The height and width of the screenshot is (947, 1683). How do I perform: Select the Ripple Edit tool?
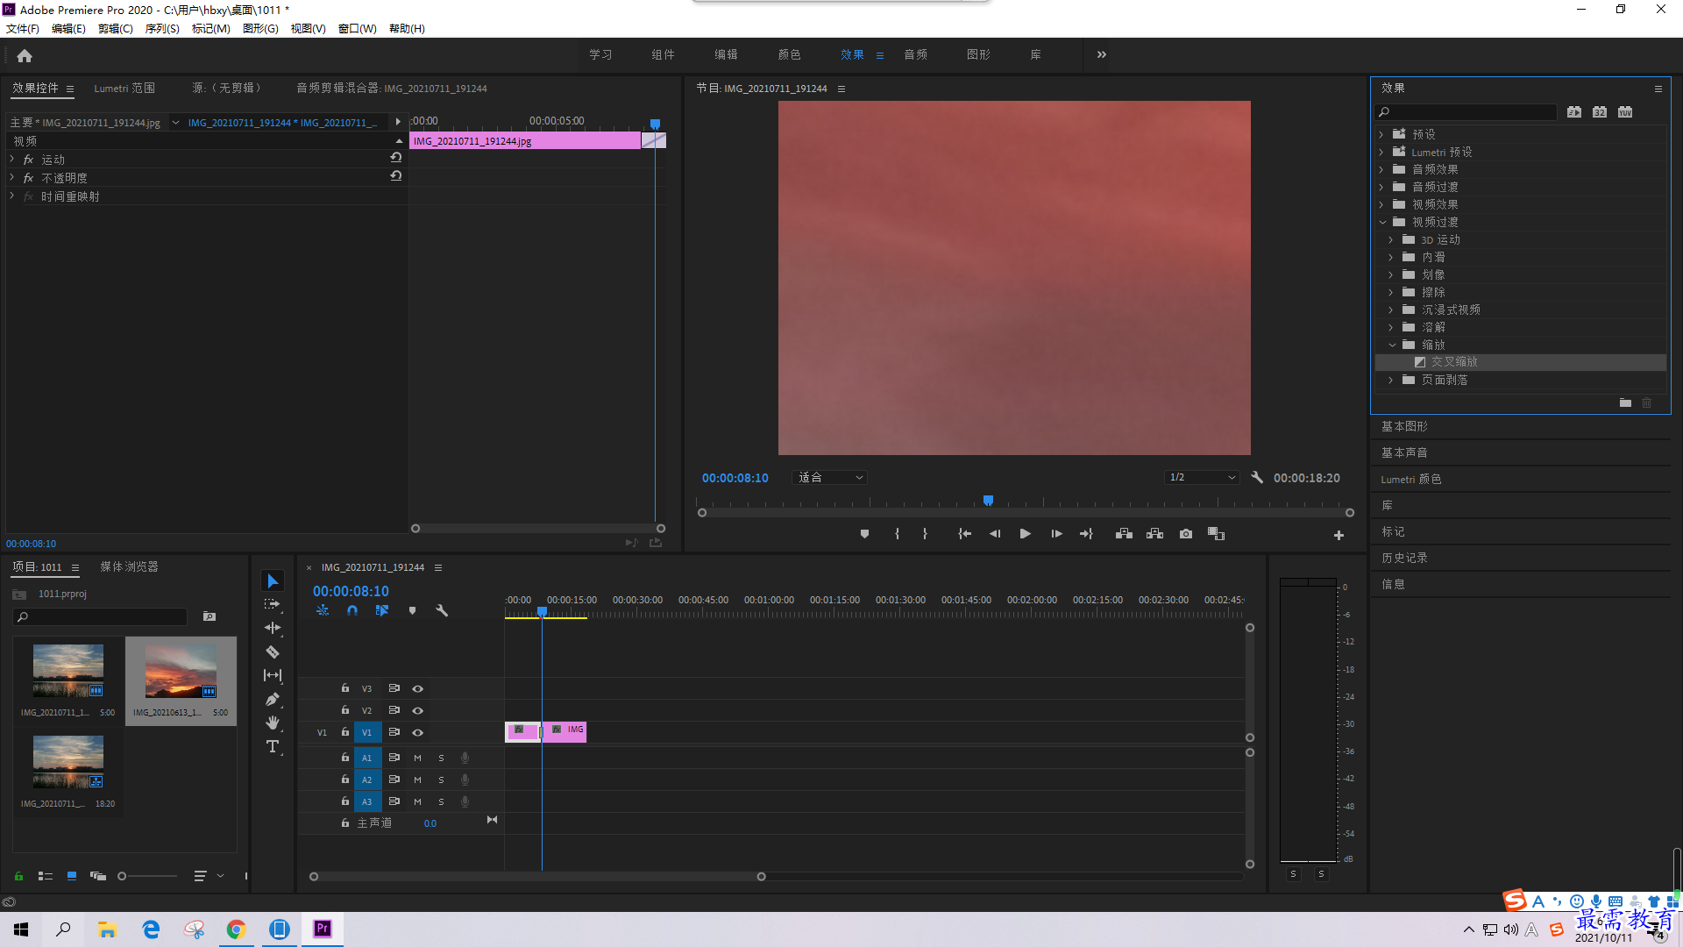click(273, 628)
